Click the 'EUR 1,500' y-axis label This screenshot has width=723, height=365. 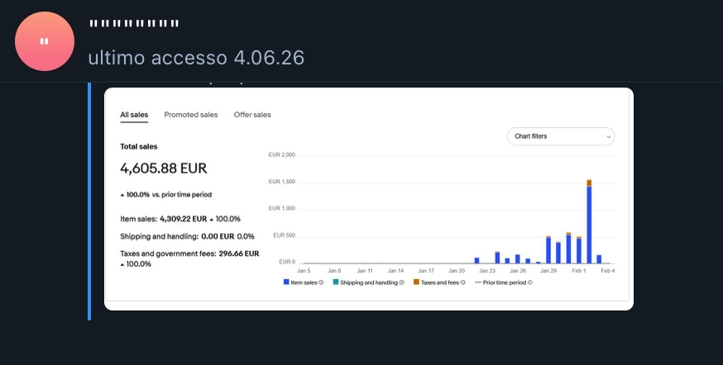282,182
